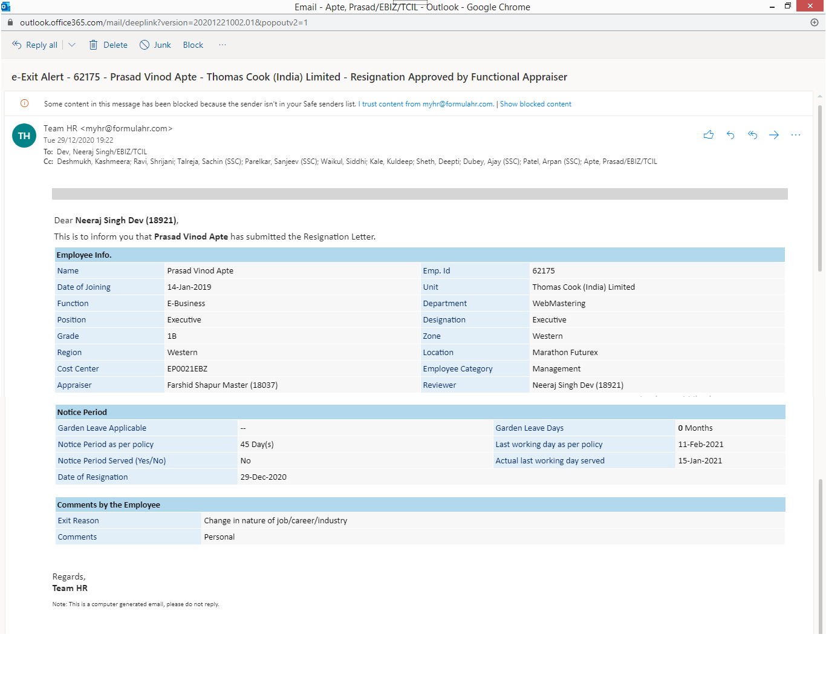Image resolution: width=826 pixels, height=686 pixels.
Task: Click the message pane vertical scrollbar
Action: [820, 188]
